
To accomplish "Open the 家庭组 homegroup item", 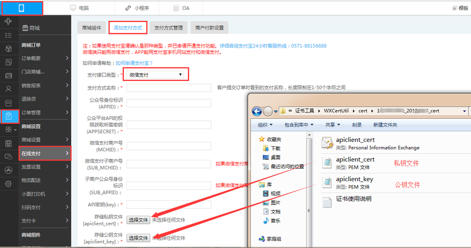I will point(270,239).
